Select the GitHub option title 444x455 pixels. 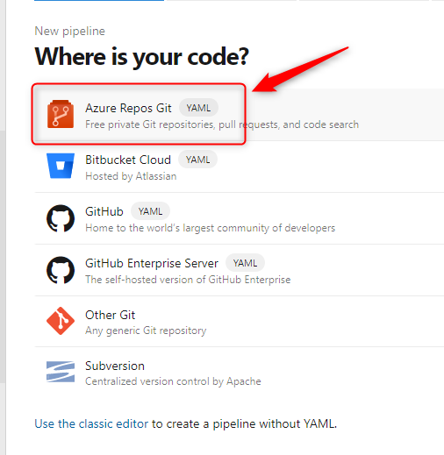pyautogui.click(x=104, y=211)
